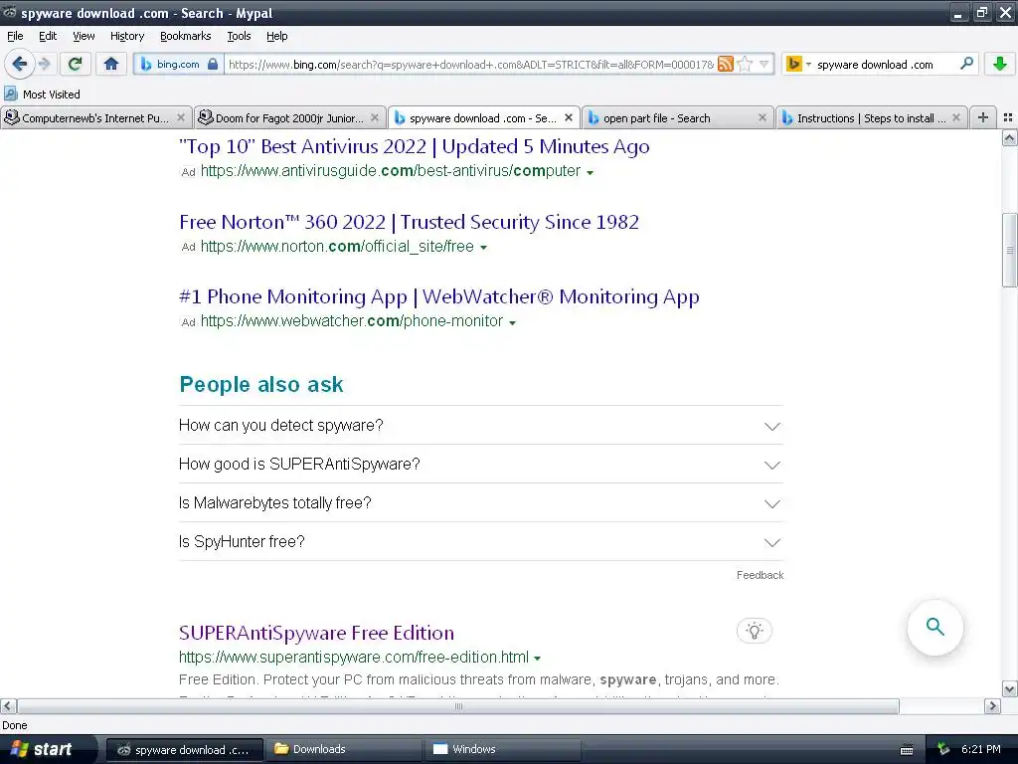Screen dimensions: 1018x764
Task: Click the scroll up arrow
Action: click(1009, 137)
